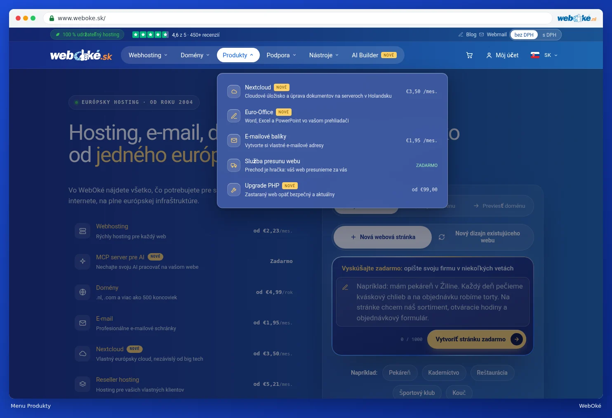The image size is (612, 418).
Task: Click the MCP server pre AI sparkle icon
Action: (x=82, y=261)
